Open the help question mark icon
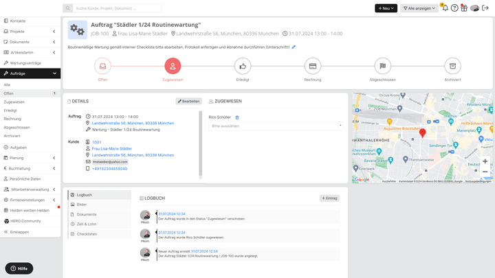 coord(454,8)
